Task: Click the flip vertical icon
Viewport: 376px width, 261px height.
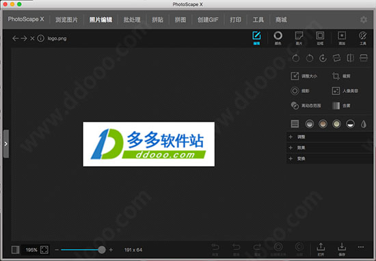Action: (x=364, y=58)
